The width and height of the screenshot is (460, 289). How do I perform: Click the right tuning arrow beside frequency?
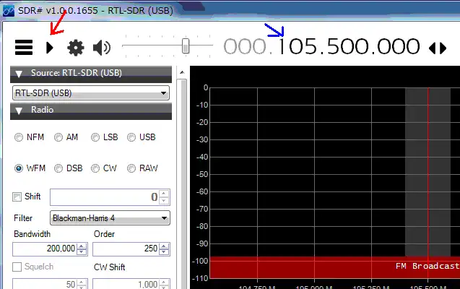click(x=443, y=48)
